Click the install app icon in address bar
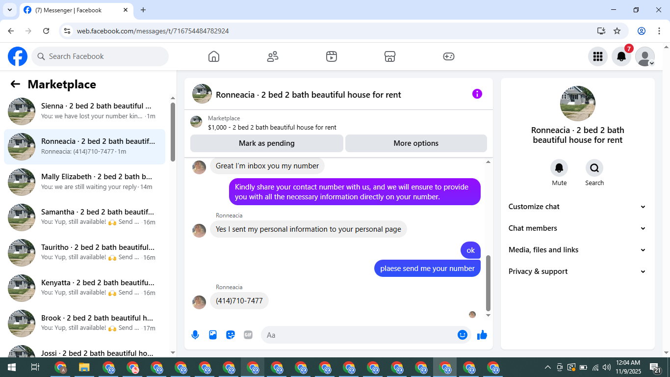Image resolution: width=670 pixels, height=377 pixels. [x=601, y=31]
